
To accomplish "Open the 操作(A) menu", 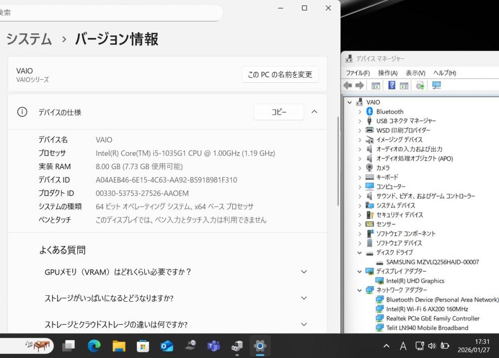I will pos(388,73).
